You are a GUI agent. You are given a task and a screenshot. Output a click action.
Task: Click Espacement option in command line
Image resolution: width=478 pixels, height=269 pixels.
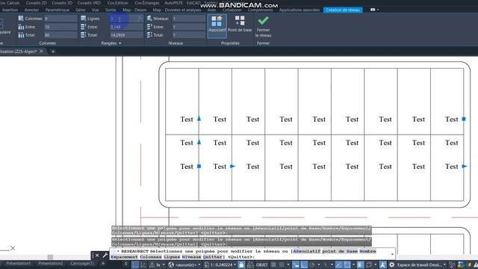(x=124, y=257)
